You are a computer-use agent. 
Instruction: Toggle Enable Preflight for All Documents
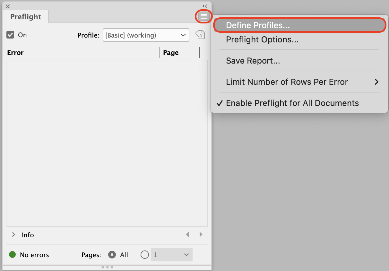pos(292,103)
